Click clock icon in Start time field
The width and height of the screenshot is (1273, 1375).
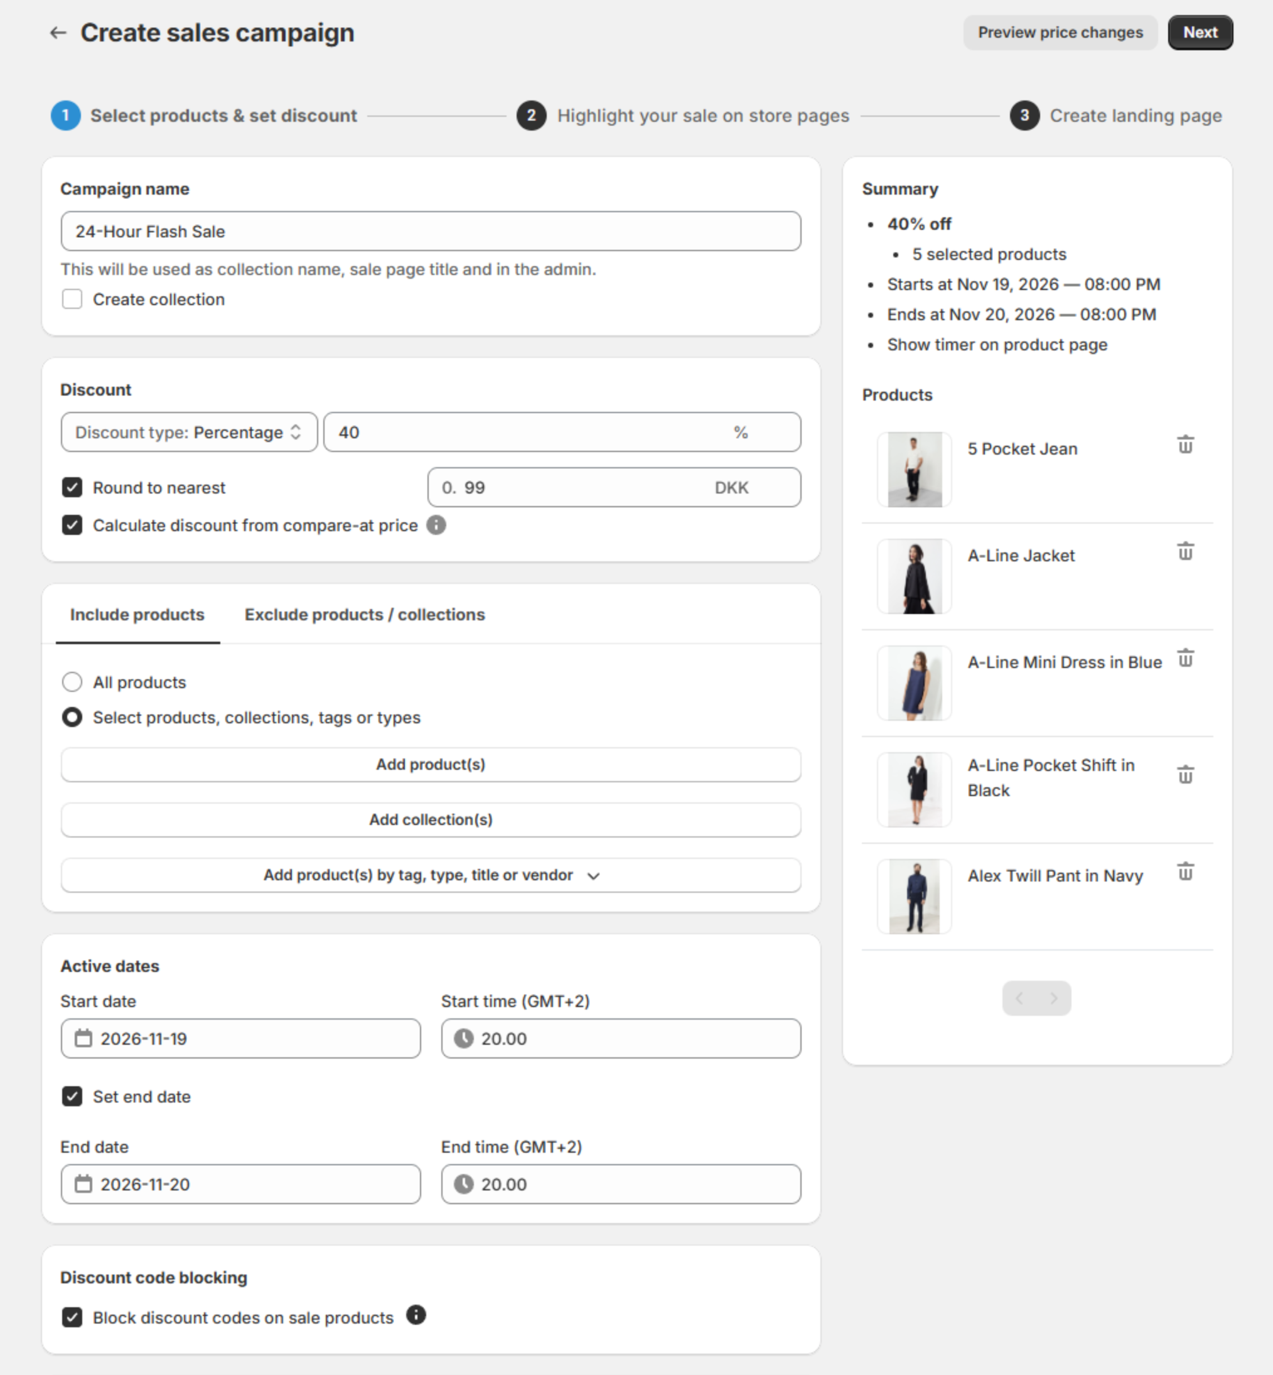pyautogui.click(x=464, y=1039)
